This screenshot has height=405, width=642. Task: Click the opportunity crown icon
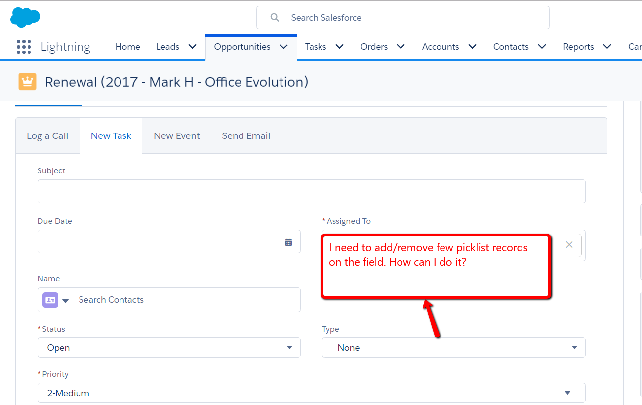pos(28,82)
